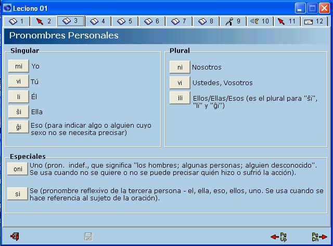Open listening tab 10 with ear icon
This screenshot has height=246, width=333.
(x=260, y=21)
